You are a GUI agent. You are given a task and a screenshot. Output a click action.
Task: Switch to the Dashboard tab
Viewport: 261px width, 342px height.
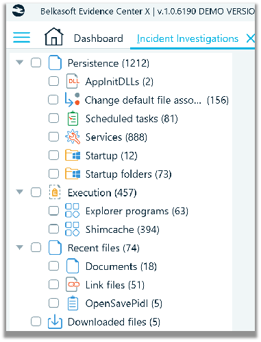coord(99,38)
